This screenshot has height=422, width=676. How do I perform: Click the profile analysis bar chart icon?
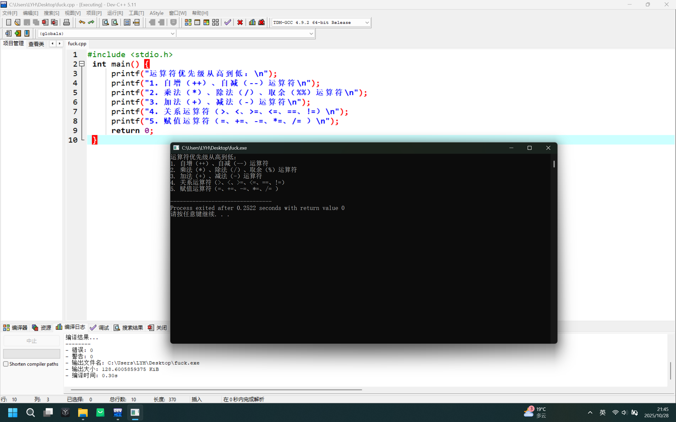[252, 22]
